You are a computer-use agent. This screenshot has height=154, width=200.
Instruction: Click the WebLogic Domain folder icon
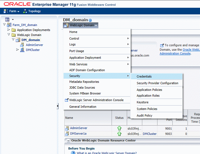14,35
